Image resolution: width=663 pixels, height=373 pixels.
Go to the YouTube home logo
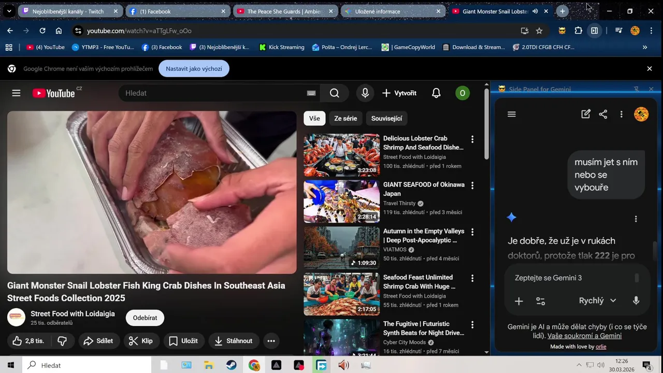[x=54, y=93]
